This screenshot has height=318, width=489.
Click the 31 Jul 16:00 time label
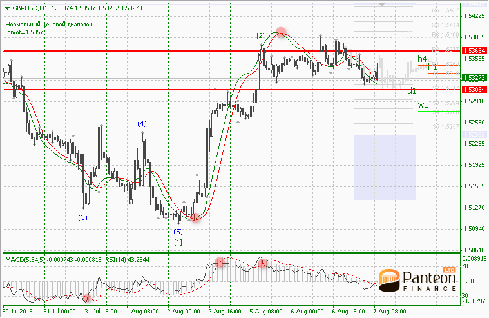pyautogui.click(x=101, y=312)
